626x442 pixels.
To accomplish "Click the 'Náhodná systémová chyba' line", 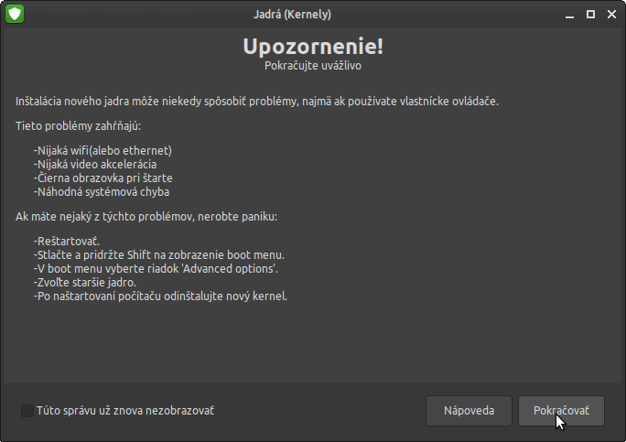I will pyautogui.click(x=102, y=192).
